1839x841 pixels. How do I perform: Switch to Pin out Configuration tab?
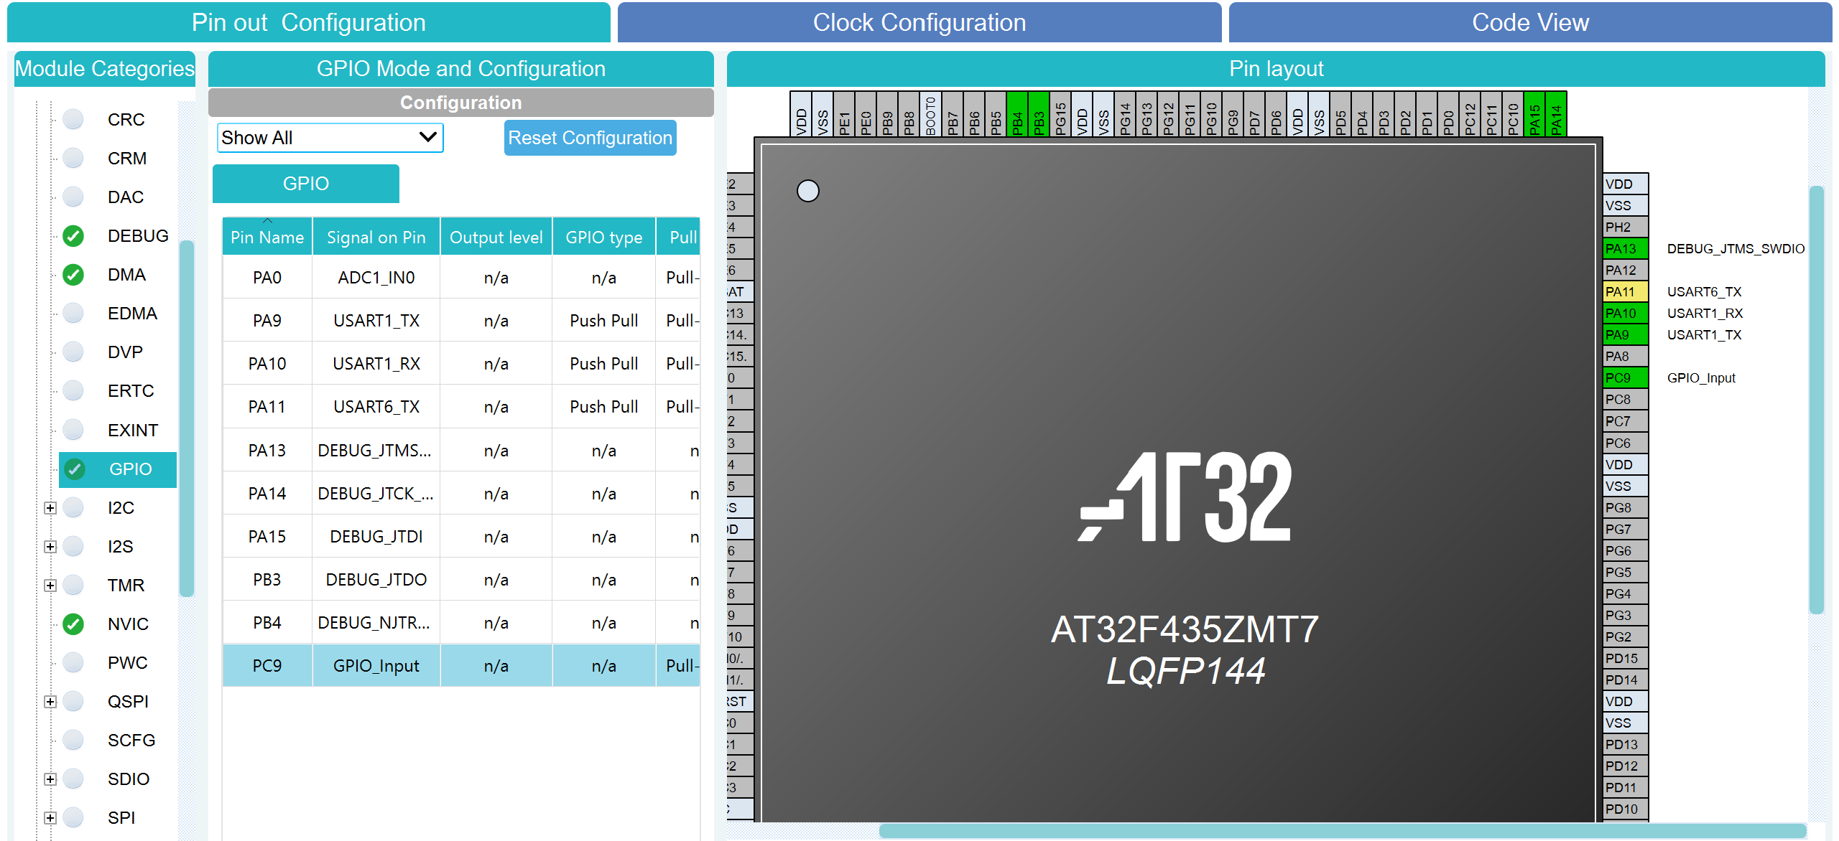[x=309, y=22]
